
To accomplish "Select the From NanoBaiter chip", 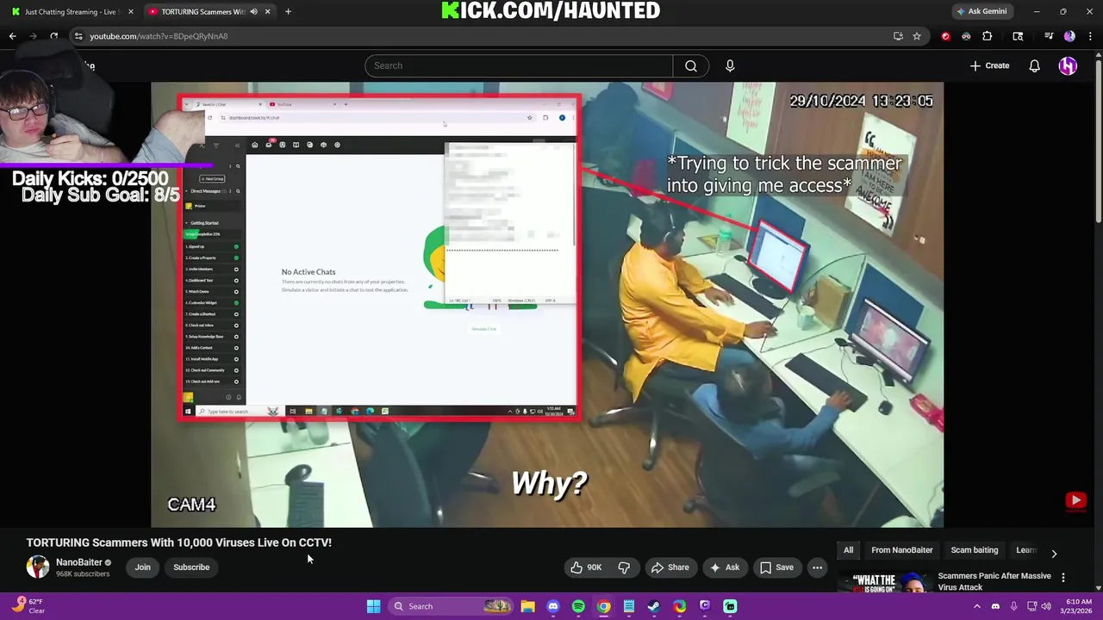I will [901, 550].
